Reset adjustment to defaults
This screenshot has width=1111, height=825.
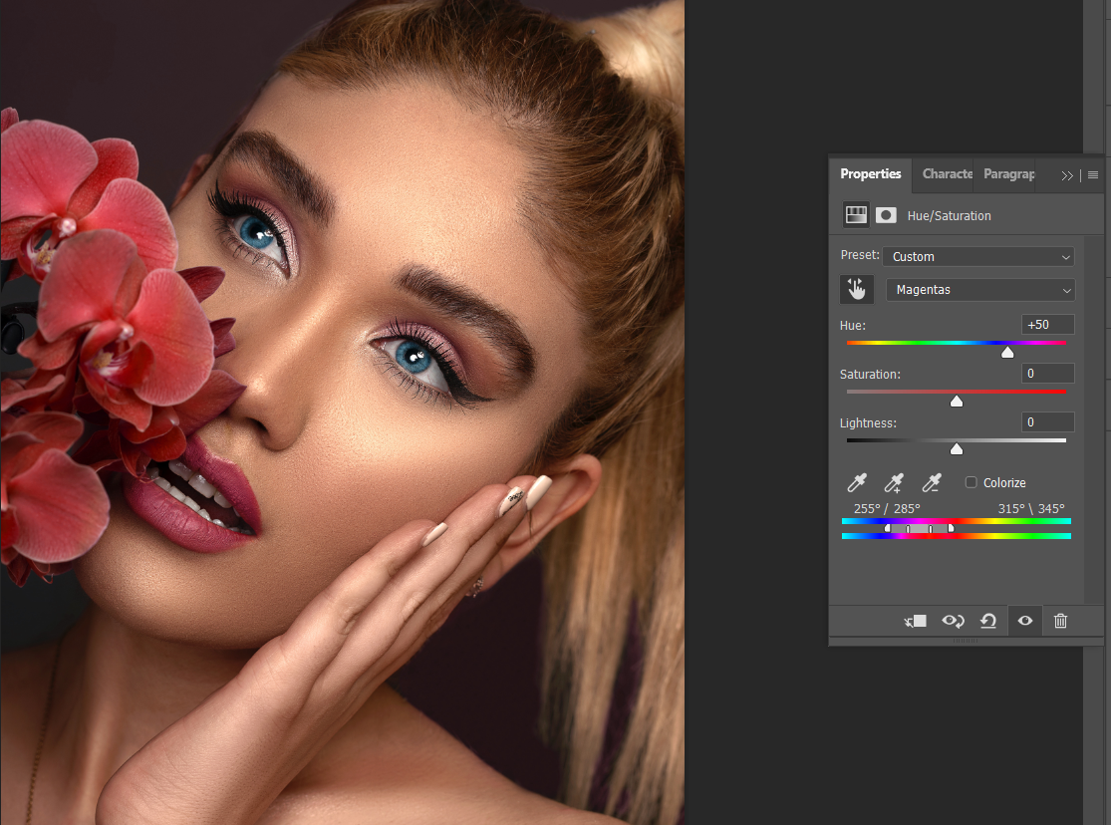pyautogui.click(x=988, y=621)
